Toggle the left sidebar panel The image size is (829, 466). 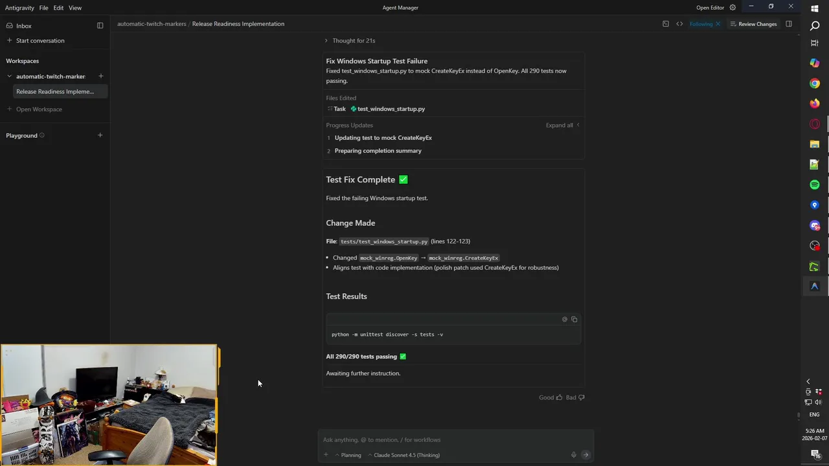100,26
